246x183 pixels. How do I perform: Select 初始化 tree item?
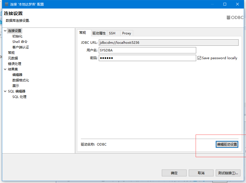point(17,36)
